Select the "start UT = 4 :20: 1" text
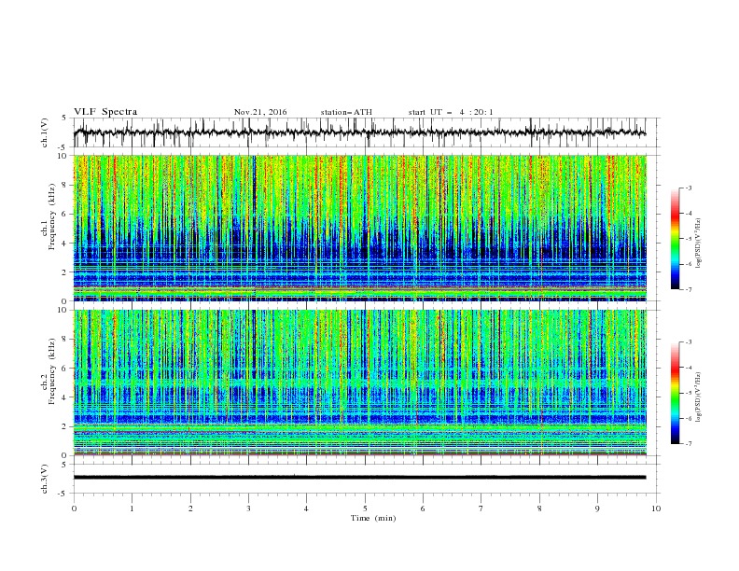 tap(451, 112)
